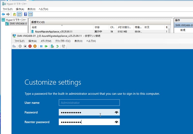Click the orange Save state icon
The height and width of the screenshot is (134, 193).
[x=35, y=46]
